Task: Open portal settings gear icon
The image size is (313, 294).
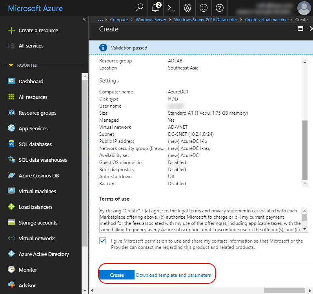Action: 187,8
